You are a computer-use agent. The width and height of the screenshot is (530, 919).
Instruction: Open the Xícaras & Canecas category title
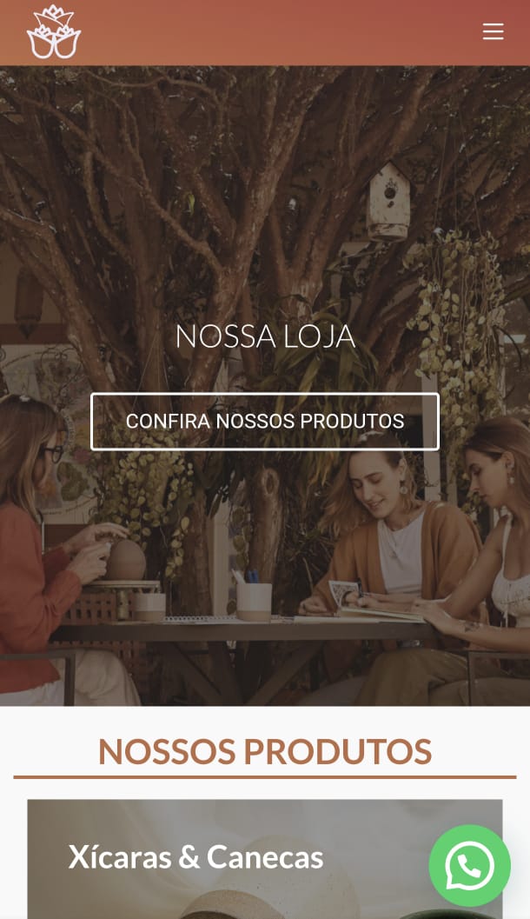point(195,857)
